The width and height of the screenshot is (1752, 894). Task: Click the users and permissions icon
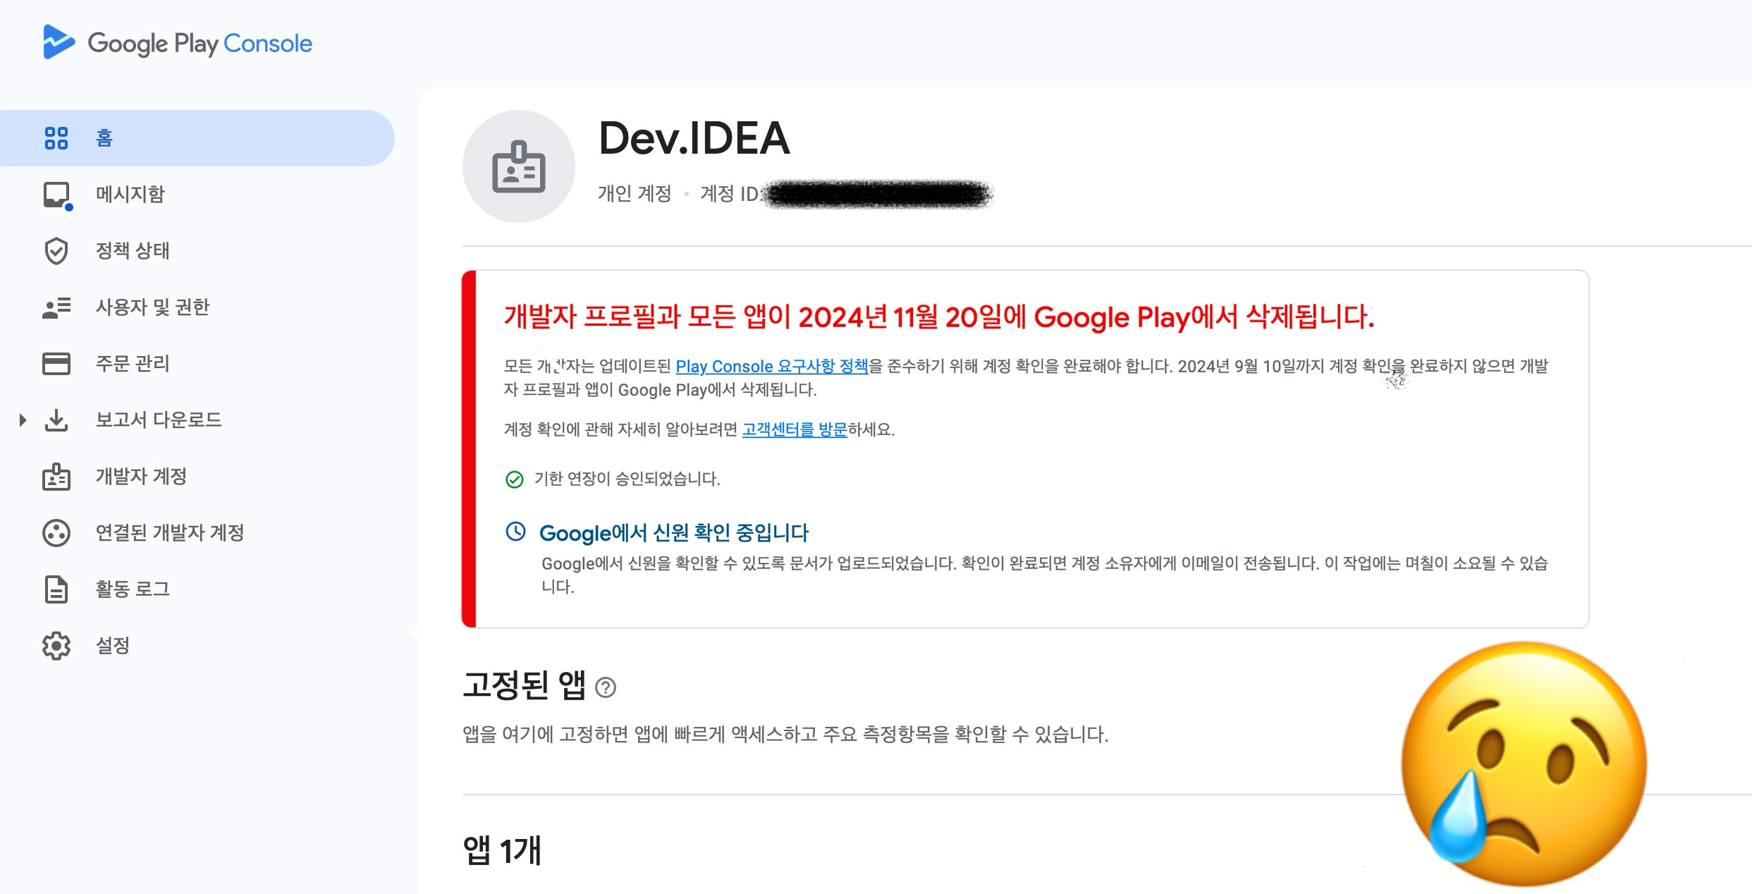tap(56, 307)
